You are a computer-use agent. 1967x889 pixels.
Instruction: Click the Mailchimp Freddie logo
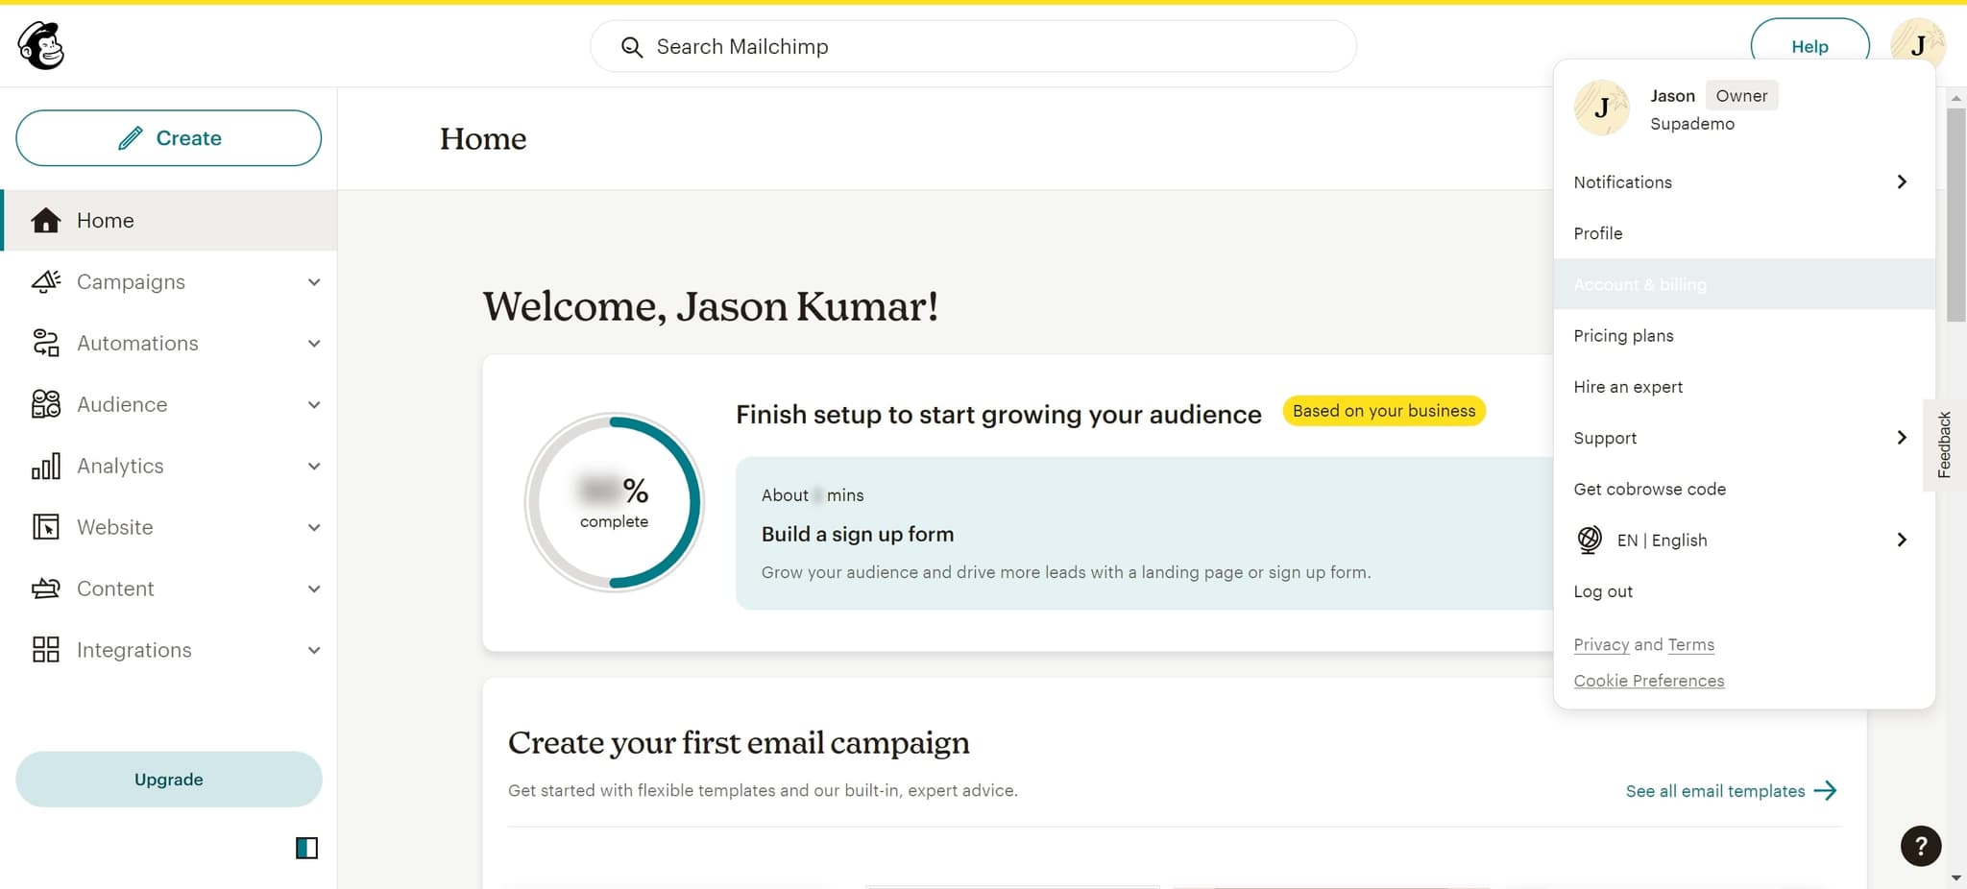[41, 46]
